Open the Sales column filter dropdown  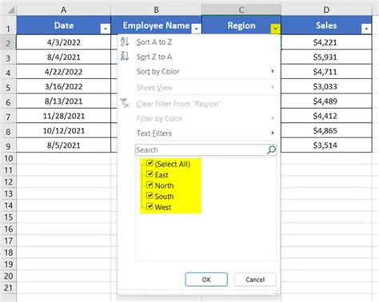coord(366,29)
